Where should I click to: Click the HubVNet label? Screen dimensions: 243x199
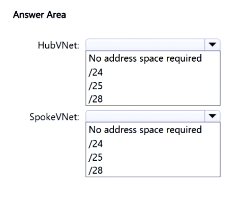(x=58, y=45)
